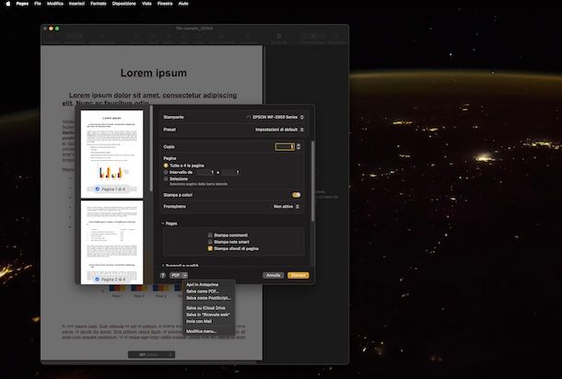Open the Preset dropdown
Image resolution: width=562 pixels, height=379 pixels.
279,130
